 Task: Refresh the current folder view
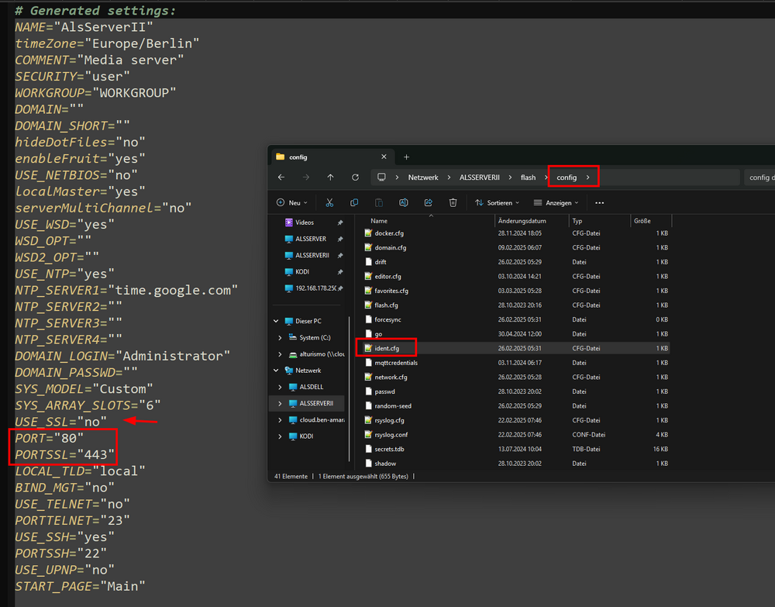355,178
